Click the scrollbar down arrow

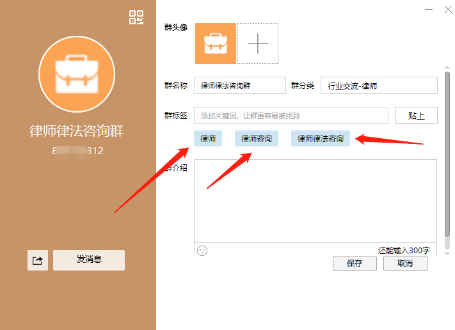(x=447, y=253)
